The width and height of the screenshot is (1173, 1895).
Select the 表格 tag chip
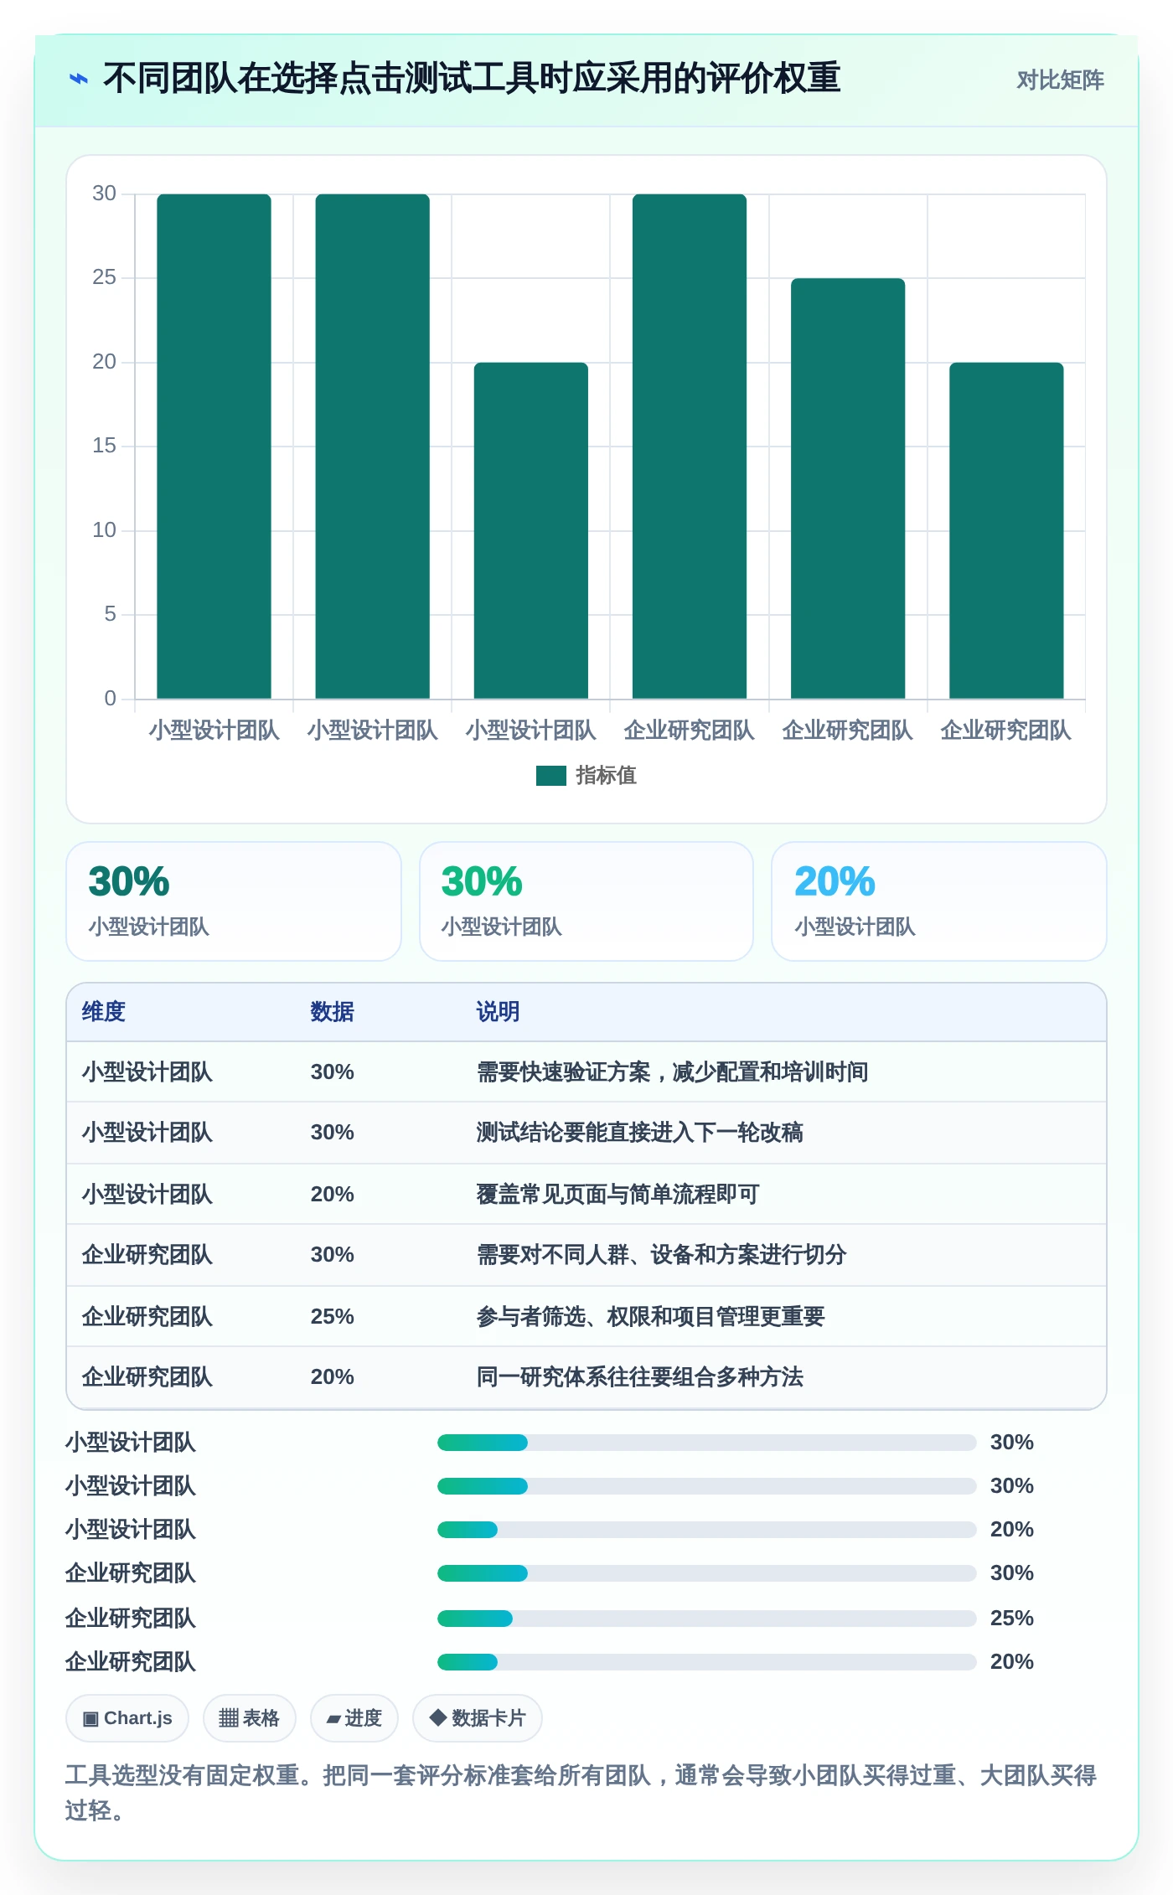[x=249, y=1718]
